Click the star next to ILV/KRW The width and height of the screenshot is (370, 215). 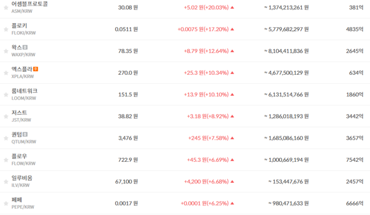[x=6, y=182]
